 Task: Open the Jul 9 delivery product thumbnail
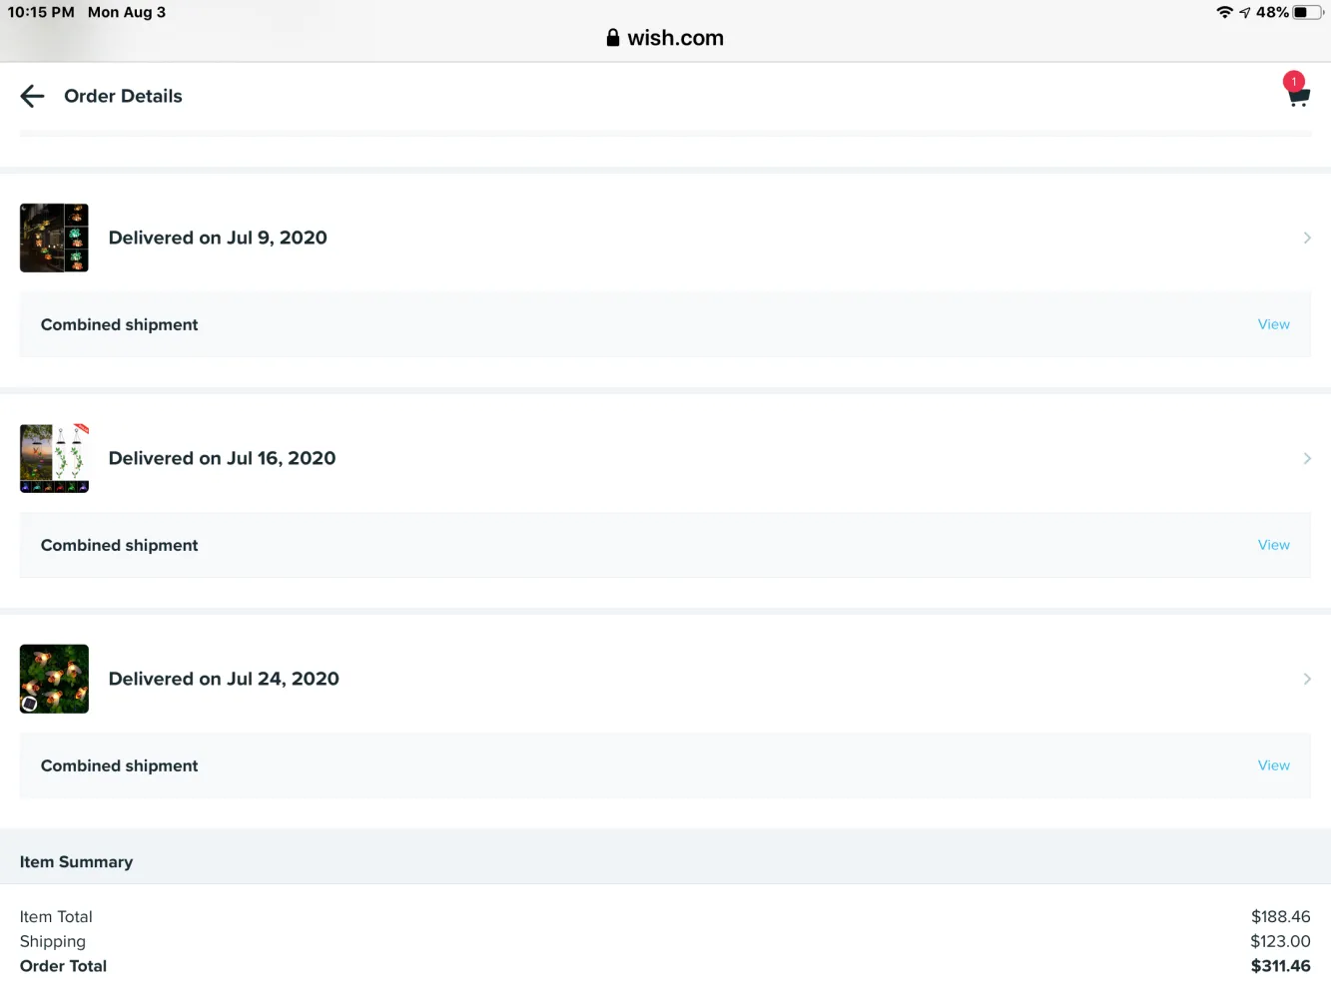click(x=54, y=238)
